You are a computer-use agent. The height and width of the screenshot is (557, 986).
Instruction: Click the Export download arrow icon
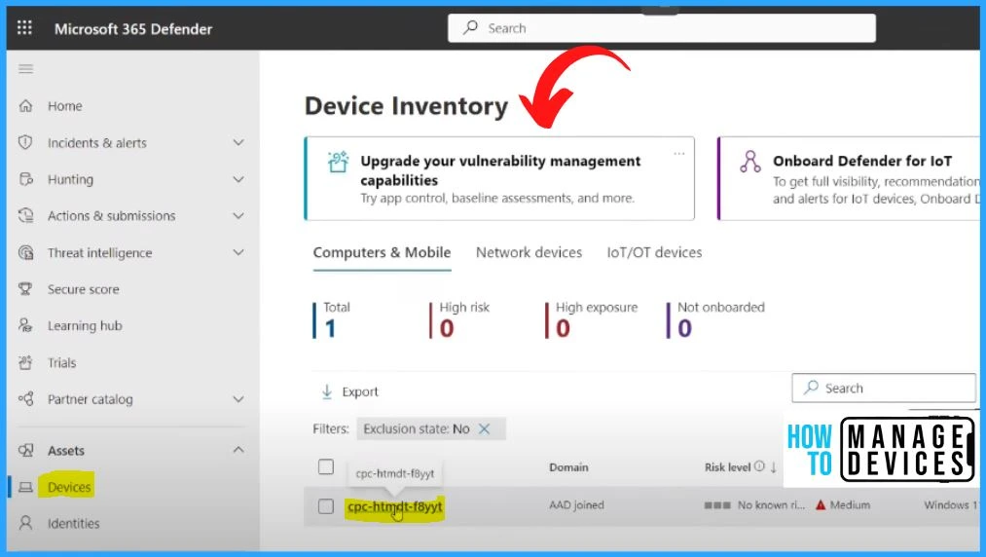point(327,391)
